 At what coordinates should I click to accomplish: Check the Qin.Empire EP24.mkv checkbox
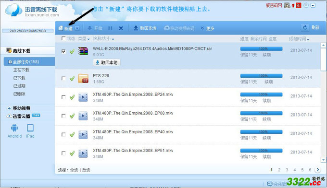[63, 97]
